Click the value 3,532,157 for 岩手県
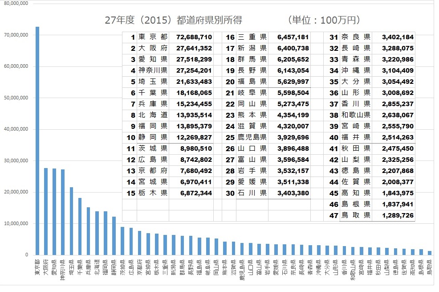Viewport: 439px width, 292px height. [293, 171]
